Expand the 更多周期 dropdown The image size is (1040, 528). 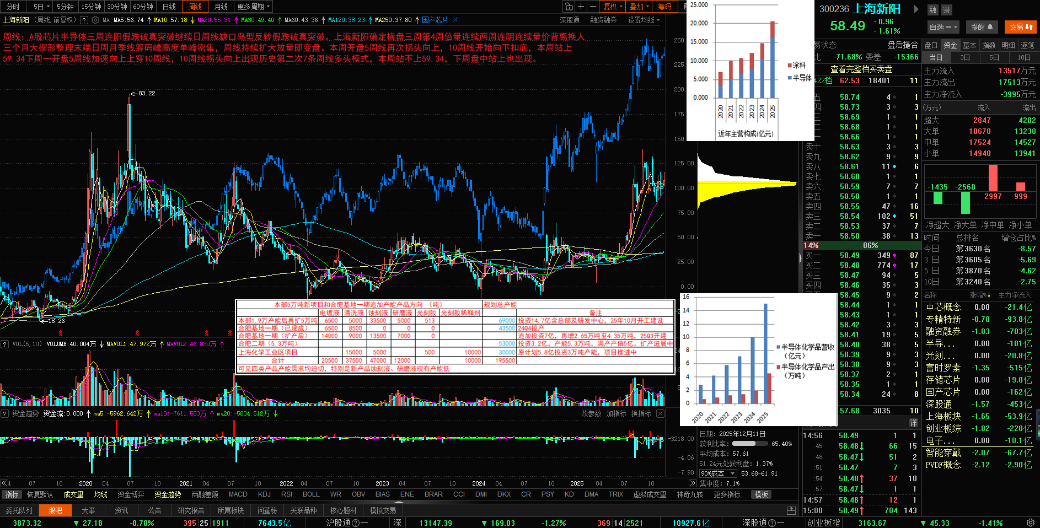click(254, 7)
